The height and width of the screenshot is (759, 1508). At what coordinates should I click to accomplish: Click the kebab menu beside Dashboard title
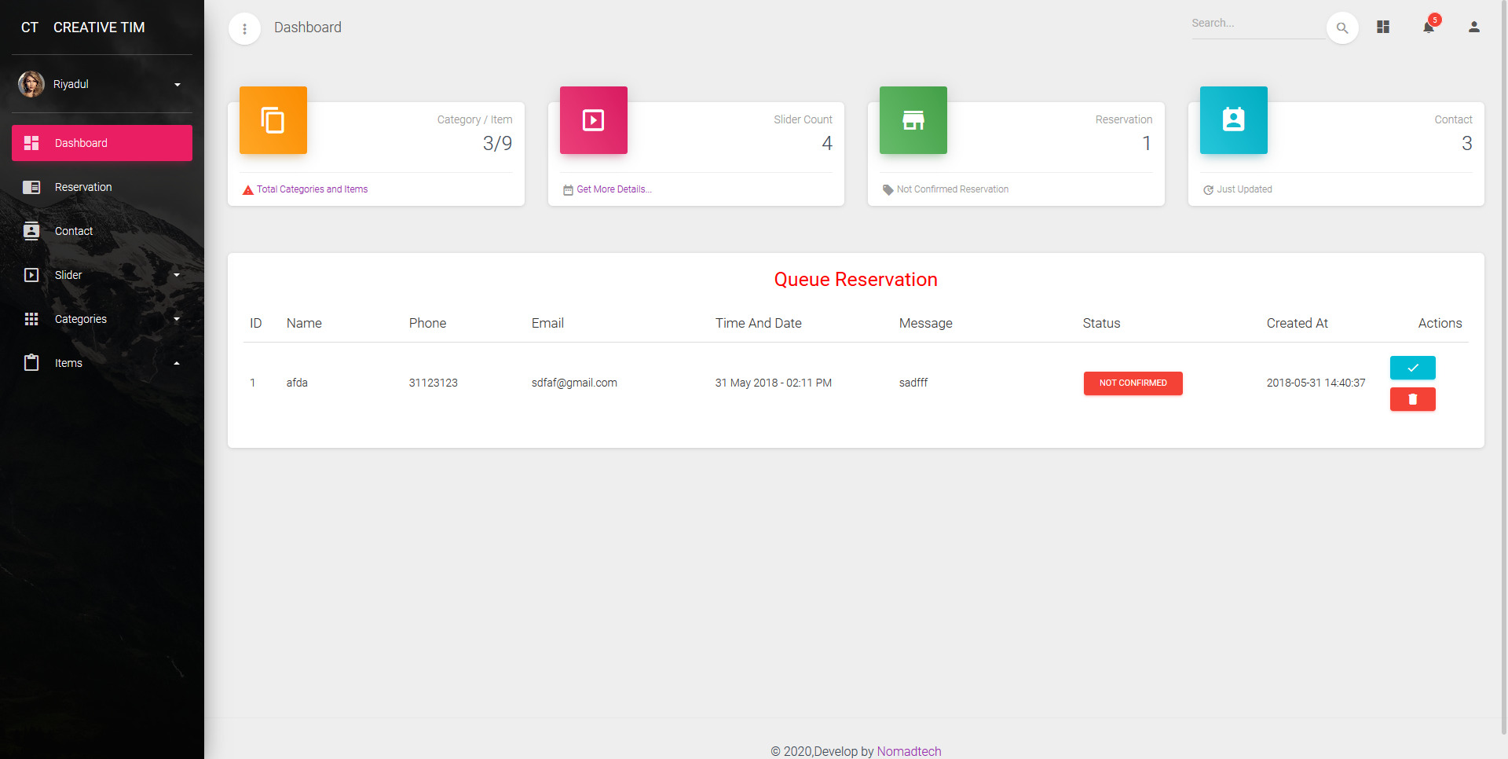(244, 27)
